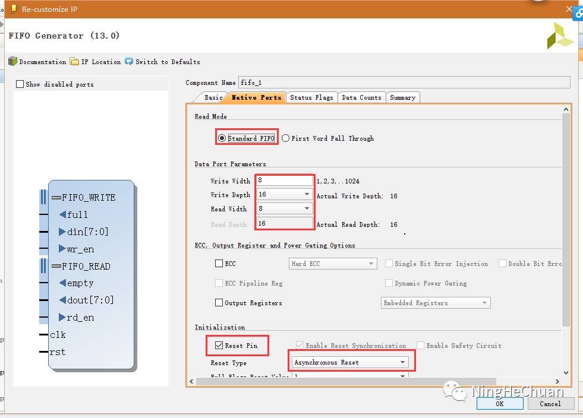Open the Write Depth dropdown

click(x=307, y=195)
